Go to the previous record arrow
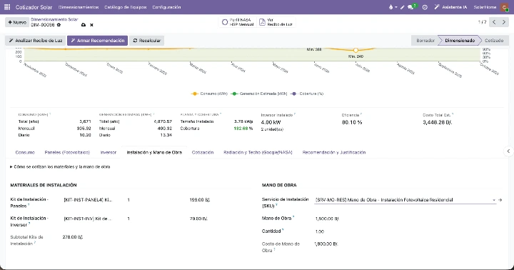The height and width of the screenshot is (270, 514). [494, 22]
